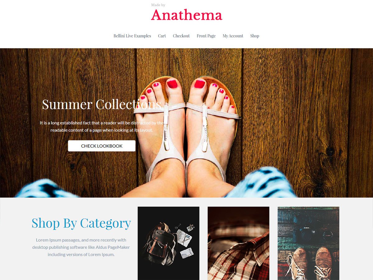This screenshot has width=373, height=280.
Task: Open the backpack category thumbnail
Action: 168,243
